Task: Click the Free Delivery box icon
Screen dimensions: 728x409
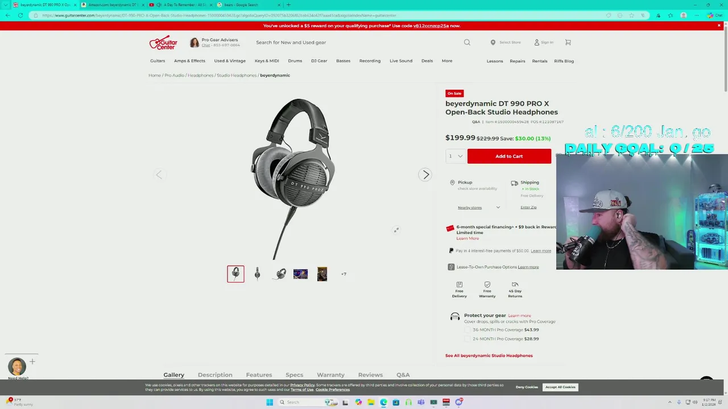Action: [x=460, y=285]
